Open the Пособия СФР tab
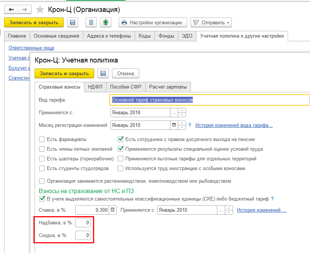The height and width of the screenshot is (253, 310). [126, 87]
